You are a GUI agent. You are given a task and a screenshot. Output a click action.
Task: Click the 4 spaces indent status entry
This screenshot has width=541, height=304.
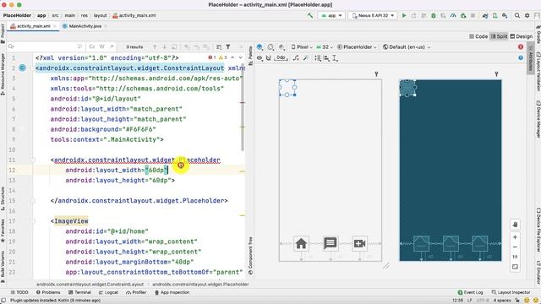pyautogui.click(x=502, y=301)
